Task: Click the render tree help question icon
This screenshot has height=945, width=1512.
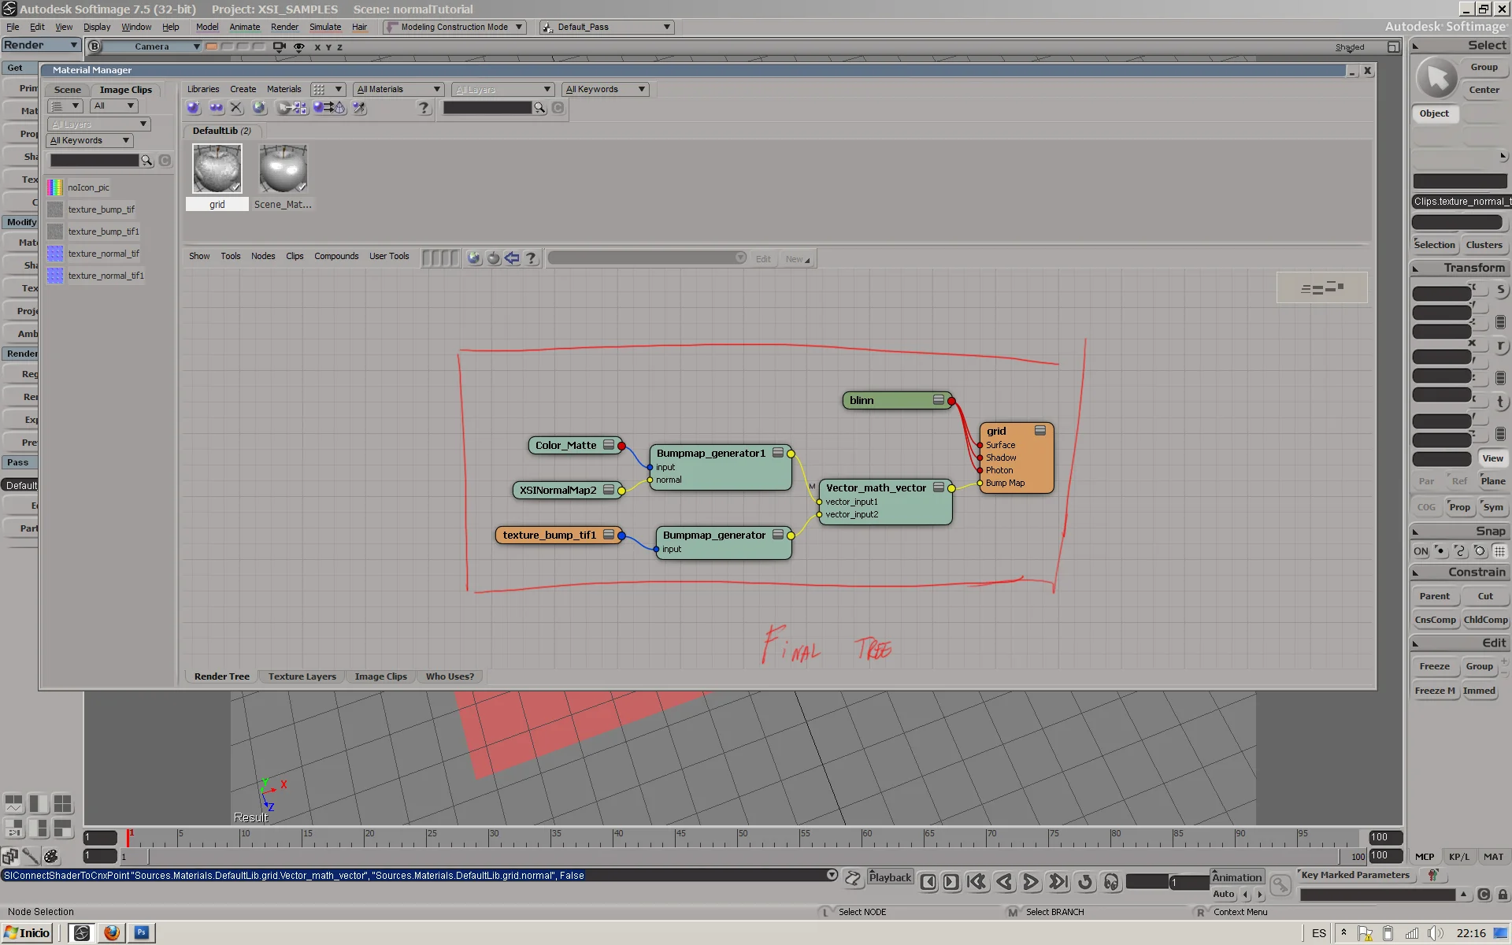Action: 531,258
